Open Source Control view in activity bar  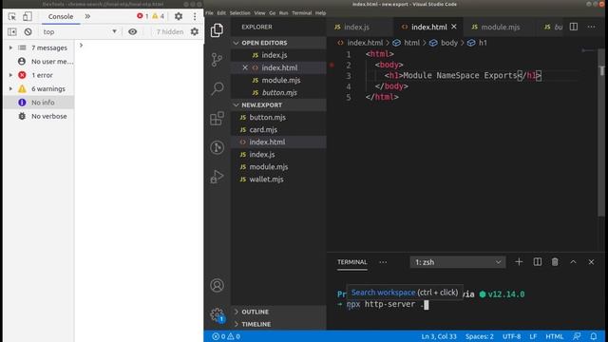[x=217, y=59]
